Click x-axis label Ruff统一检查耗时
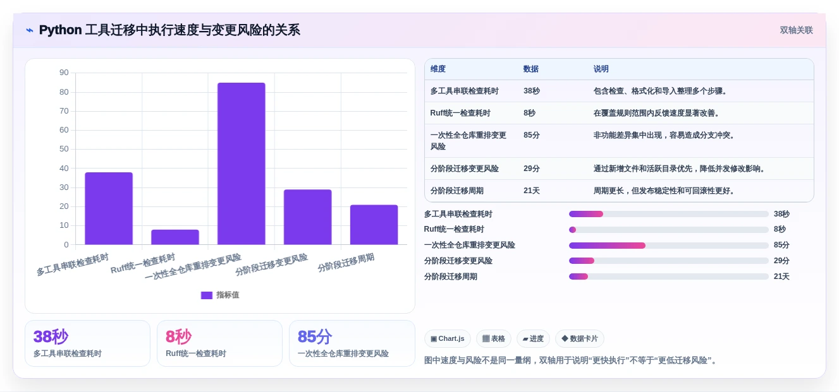Image resolution: width=839 pixels, height=392 pixels. 143,264
